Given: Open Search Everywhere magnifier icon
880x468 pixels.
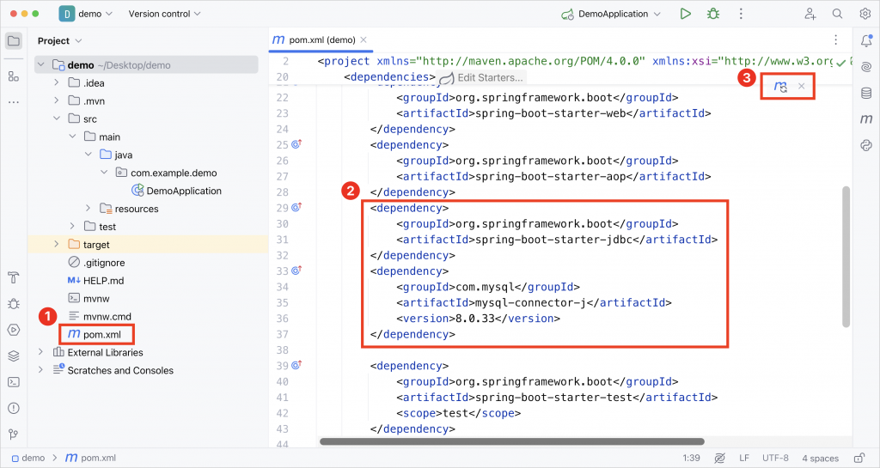Looking at the screenshot, I should click(837, 14).
